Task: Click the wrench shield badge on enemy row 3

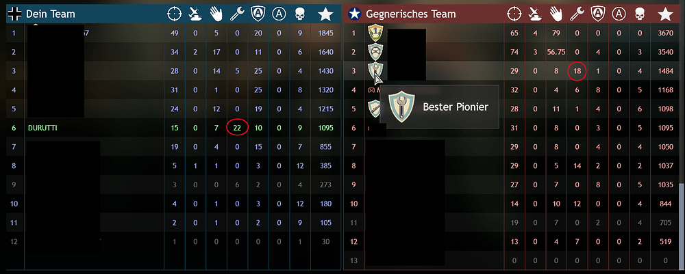Action: 375,70
